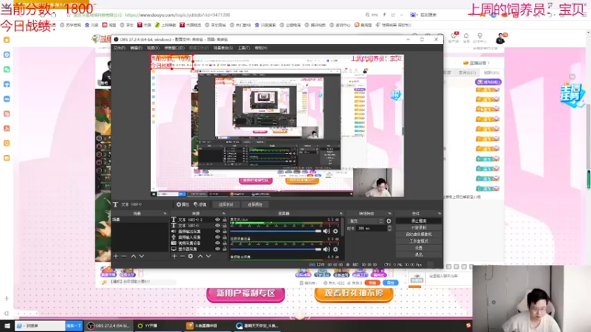Switch to OBS 27.2.4 on taskbar

pyautogui.click(x=109, y=325)
